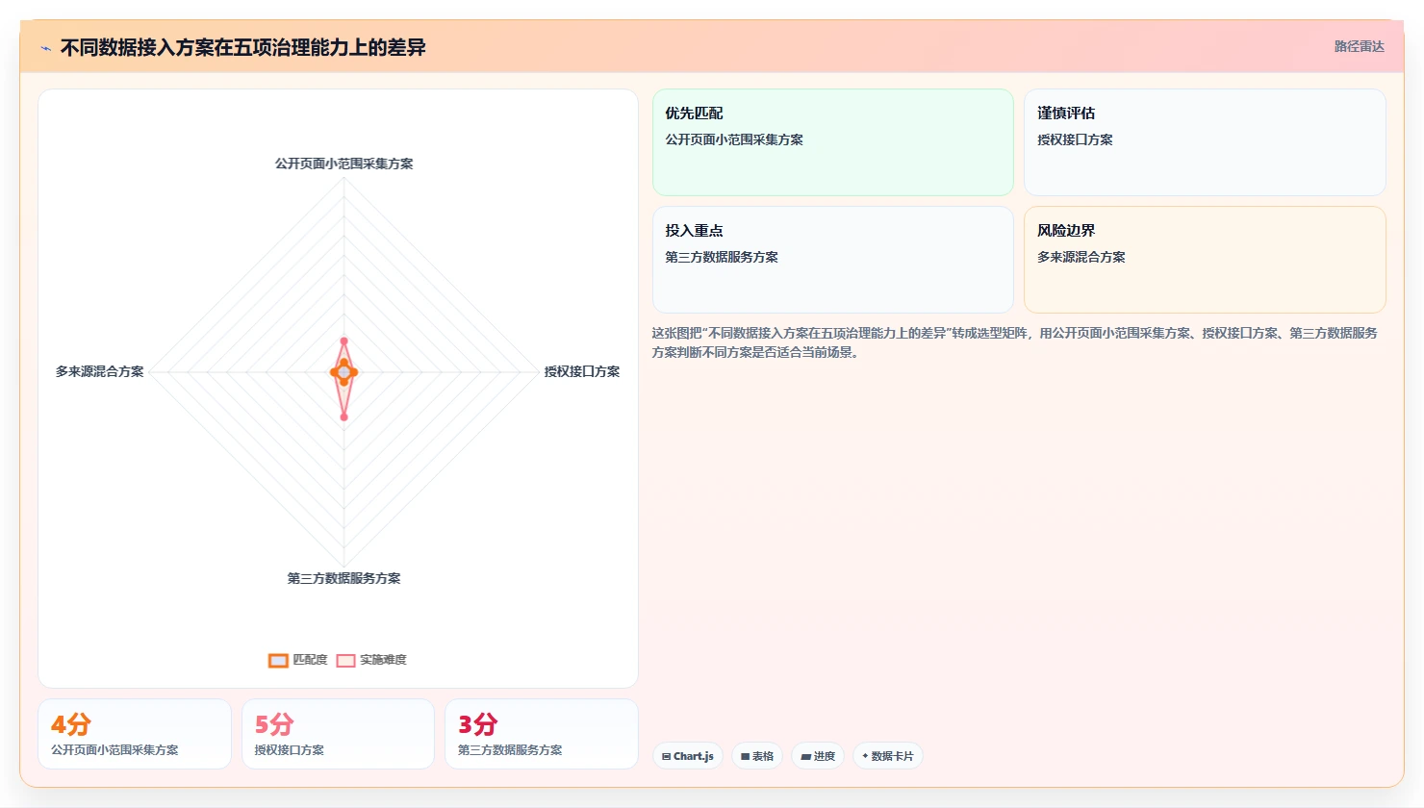Click 公开页面小范围采集方案 text in 优先匹配 card

734,139
